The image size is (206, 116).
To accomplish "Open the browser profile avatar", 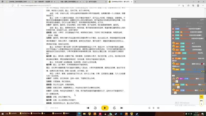I will [x=198, y=5].
